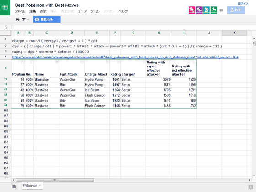Select the bold Blastoise name cell

point(46,80)
